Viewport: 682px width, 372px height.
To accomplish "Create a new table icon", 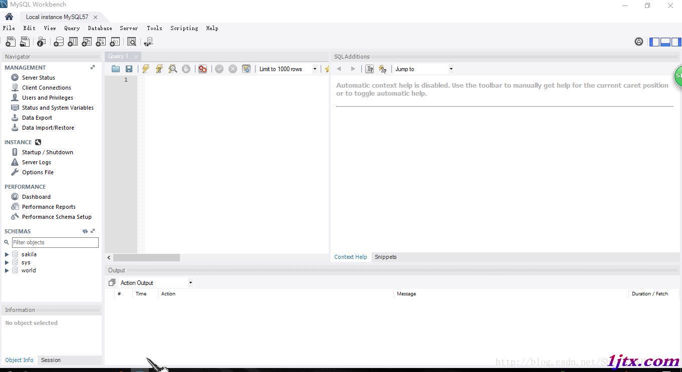I will 73,42.
